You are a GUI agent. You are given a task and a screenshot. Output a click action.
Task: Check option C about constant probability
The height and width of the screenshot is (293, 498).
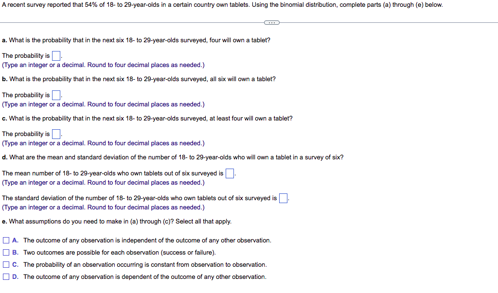[6, 264]
